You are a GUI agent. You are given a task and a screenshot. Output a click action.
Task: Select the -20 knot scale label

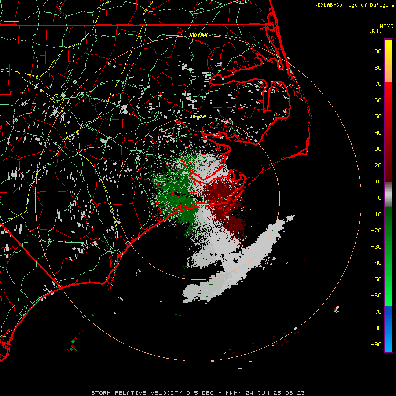coord(376,231)
